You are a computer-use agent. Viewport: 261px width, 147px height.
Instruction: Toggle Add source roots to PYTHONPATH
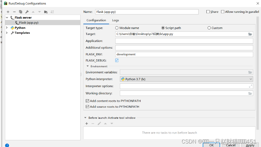[x=87, y=107]
